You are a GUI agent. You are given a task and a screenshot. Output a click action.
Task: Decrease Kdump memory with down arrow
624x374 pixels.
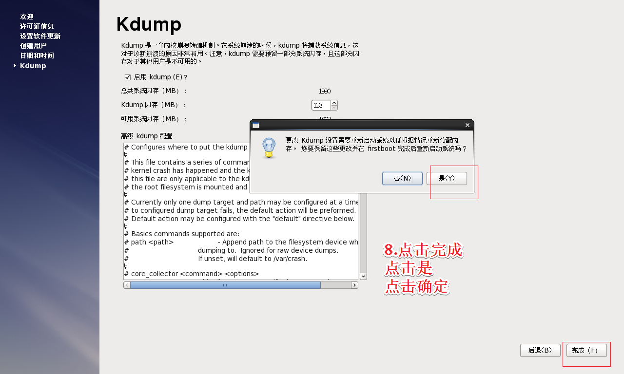pyautogui.click(x=334, y=108)
